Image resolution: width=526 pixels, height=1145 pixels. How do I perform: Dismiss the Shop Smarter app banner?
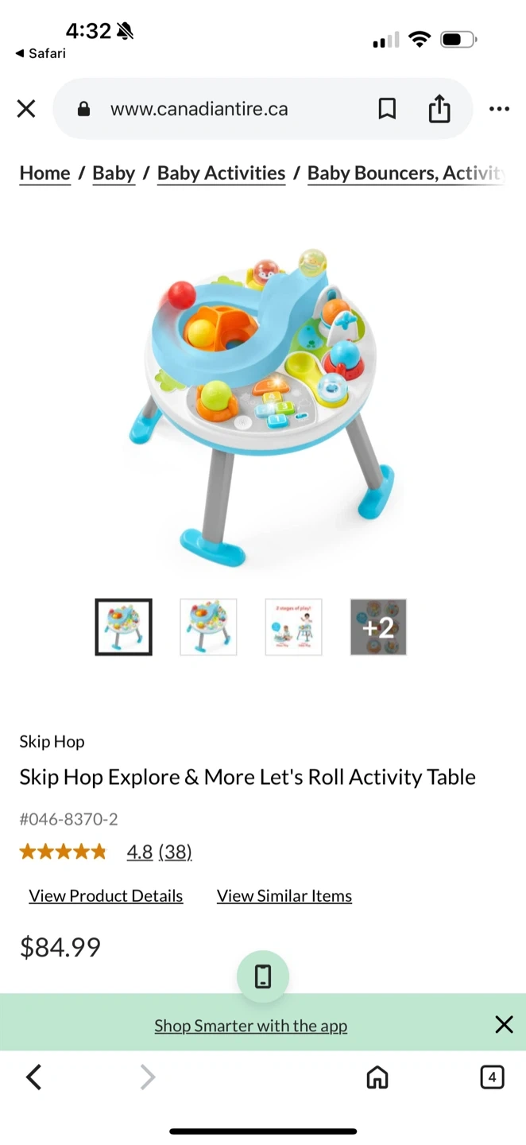504,1024
